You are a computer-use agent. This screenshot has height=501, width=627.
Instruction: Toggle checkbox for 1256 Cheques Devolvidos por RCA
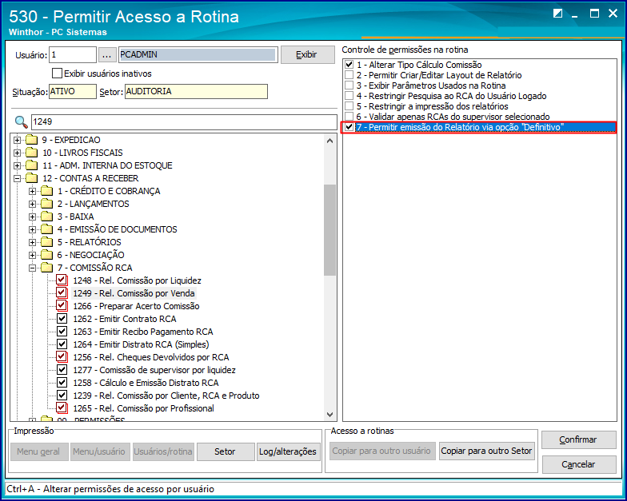pyautogui.click(x=62, y=356)
